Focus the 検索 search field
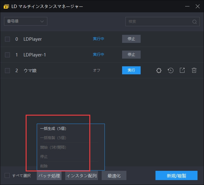The height and width of the screenshot is (185, 204). (x=163, y=22)
